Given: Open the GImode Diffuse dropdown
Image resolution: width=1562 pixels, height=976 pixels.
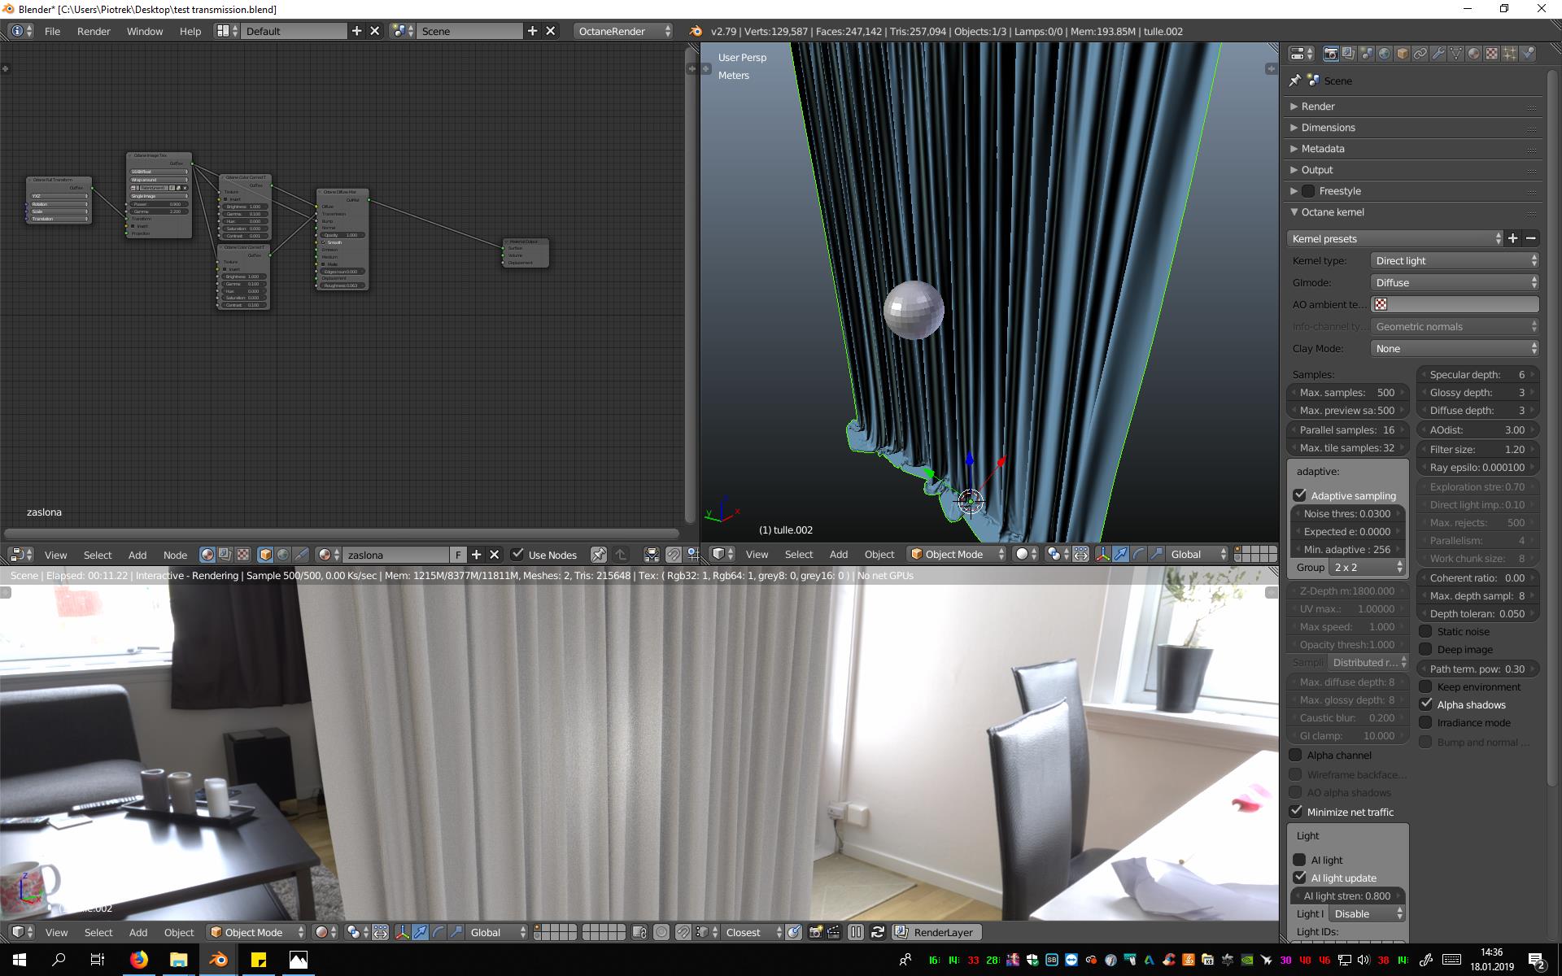Looking at the screenshot, I should point(1454,282).
